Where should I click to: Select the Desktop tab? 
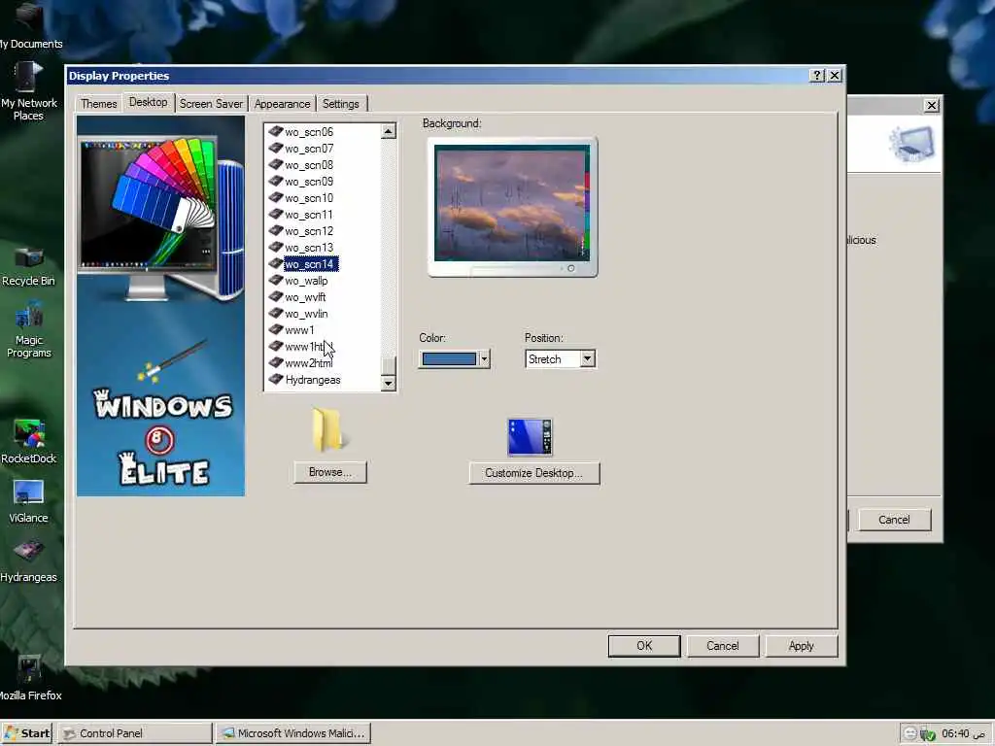click(148, 101)
